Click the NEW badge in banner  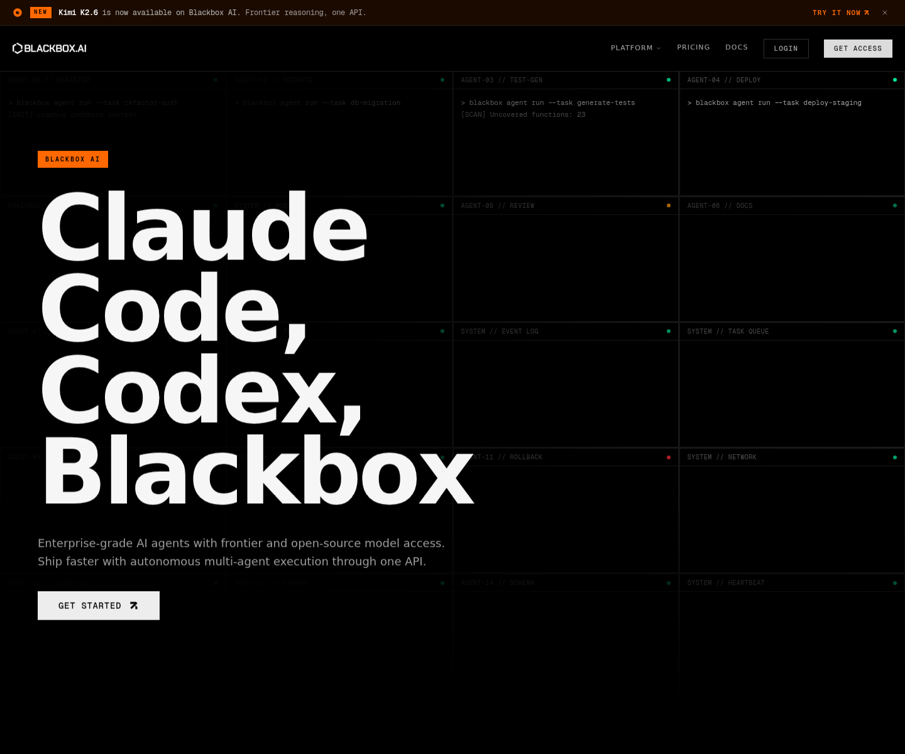(41, 13)
